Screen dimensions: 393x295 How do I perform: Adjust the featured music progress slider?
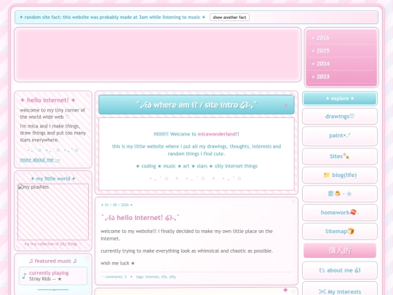[53, 290]
